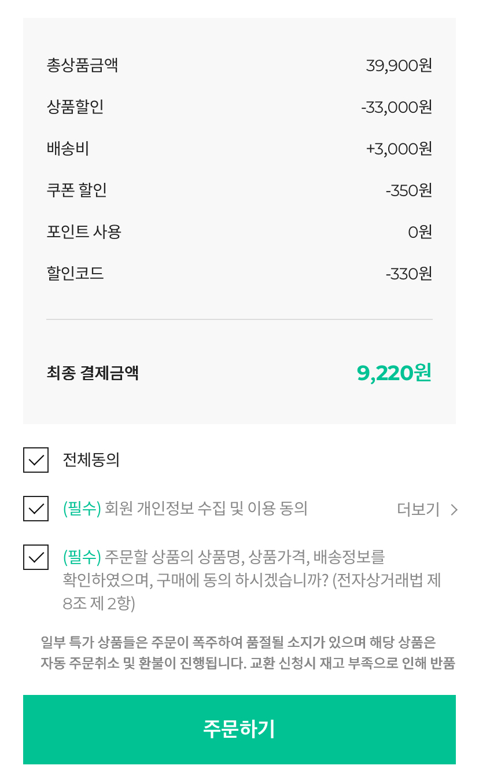The height and width of the screenshot is (769, 479).
Task: Select the -33,000원 discount value
Action: pos(396,107)
